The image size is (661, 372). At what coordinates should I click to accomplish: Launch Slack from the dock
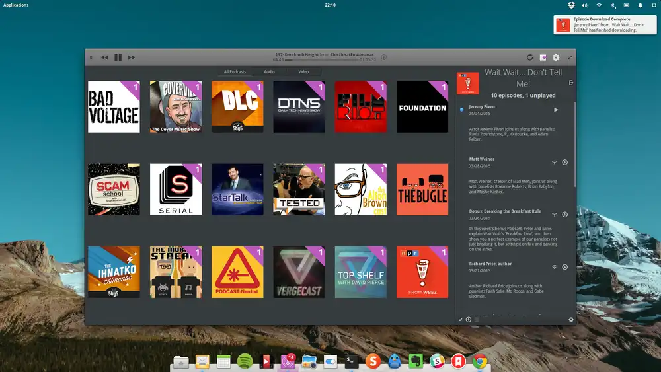click(x=437, y=361)
